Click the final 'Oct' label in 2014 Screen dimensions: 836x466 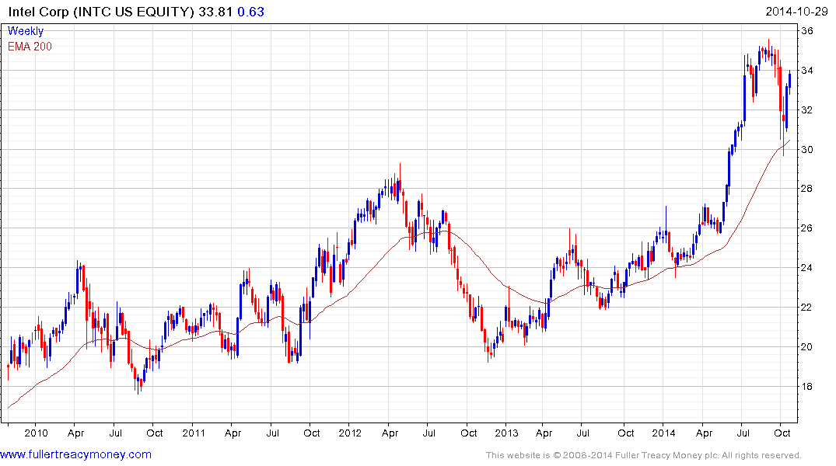click(x=782, y=433)
